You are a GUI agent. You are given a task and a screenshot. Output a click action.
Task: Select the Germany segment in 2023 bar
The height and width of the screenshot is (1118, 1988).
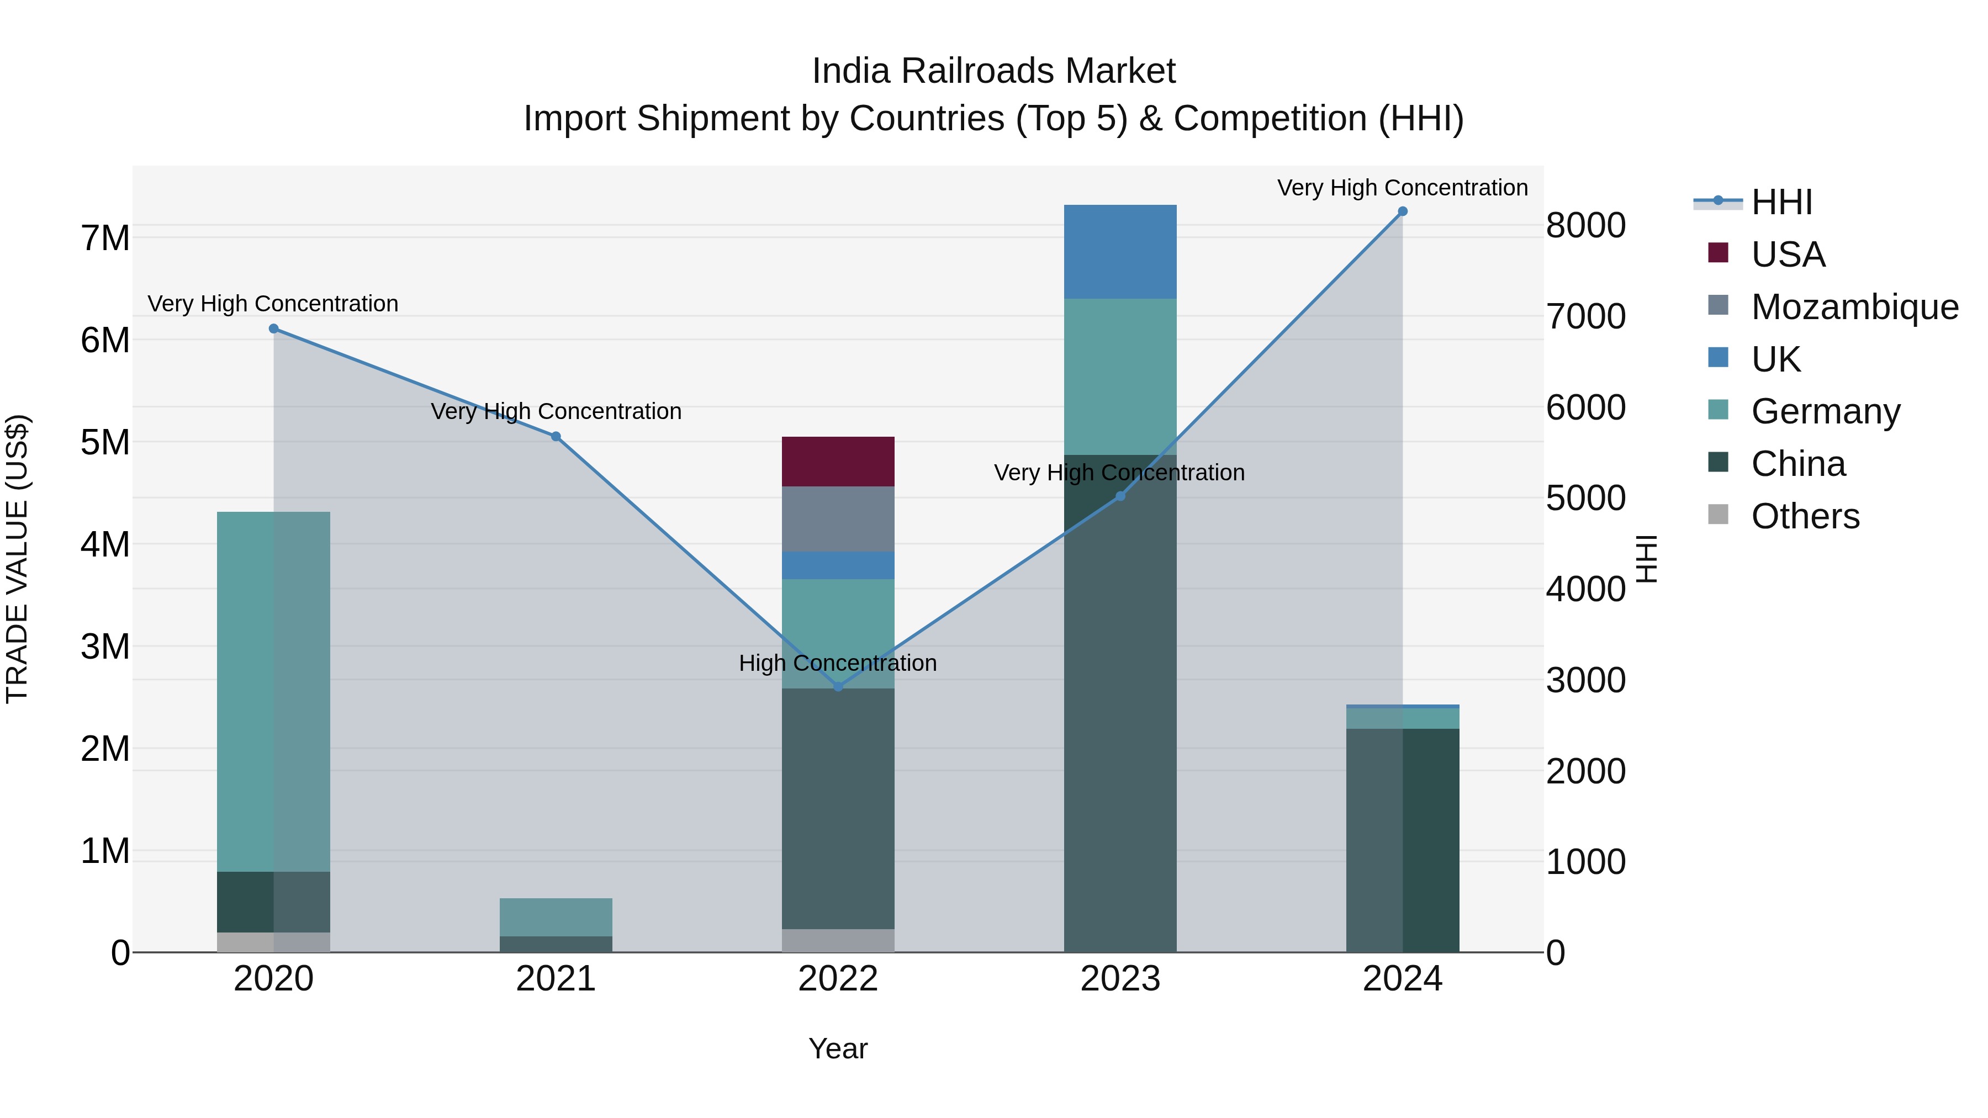click(1120, 377)
